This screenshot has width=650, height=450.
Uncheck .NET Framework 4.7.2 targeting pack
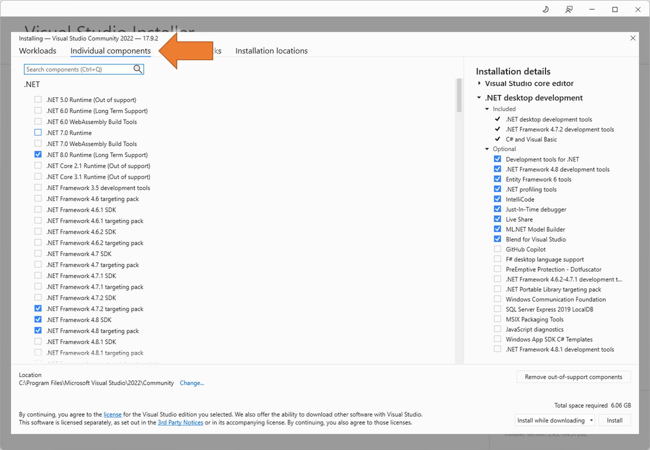pyautogui.click(x=38, y=308)
